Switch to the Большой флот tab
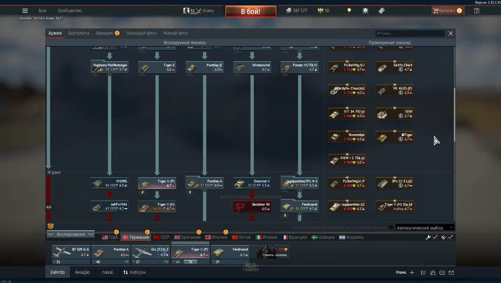501x283 pixels. pyautogui.click(x=142, y=33)
